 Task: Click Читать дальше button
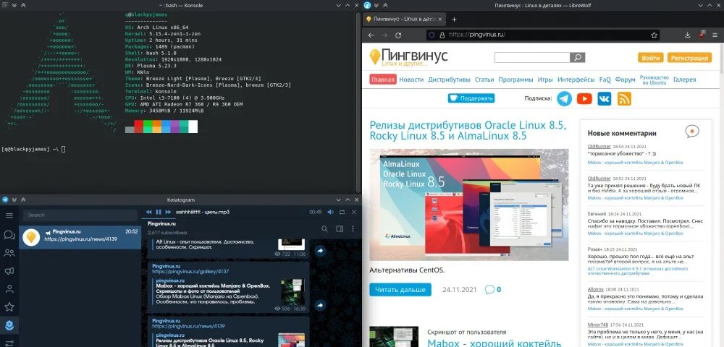click(400, 289)
